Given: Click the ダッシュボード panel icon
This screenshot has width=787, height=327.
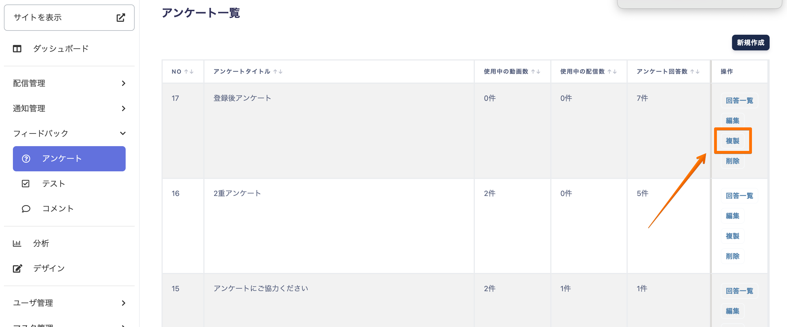Looking at the screenshot, I should point(17,49).
